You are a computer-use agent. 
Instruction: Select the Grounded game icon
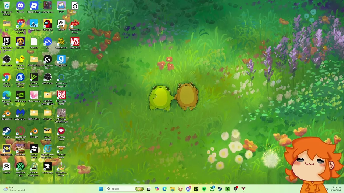tap(20, 150)
